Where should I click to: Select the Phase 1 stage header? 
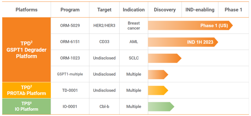click(x=233, y=10)
